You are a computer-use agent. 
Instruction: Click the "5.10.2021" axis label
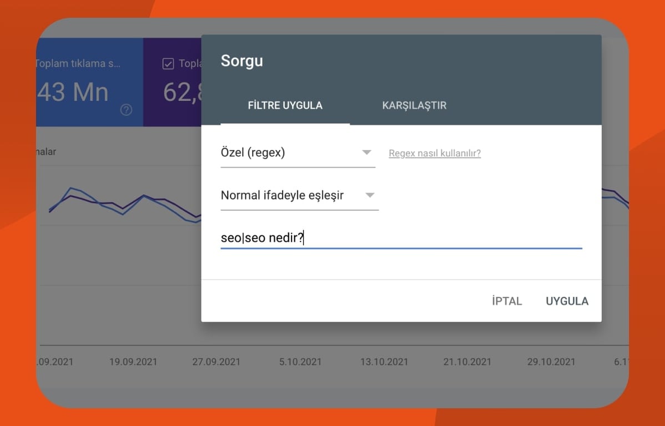(300, 362)
